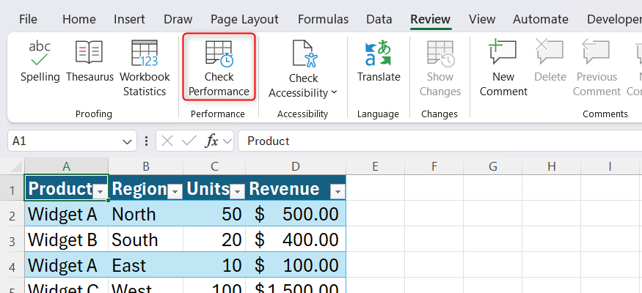Run the Spelling check
Screen dimensions: 642x293
[40, 62]
